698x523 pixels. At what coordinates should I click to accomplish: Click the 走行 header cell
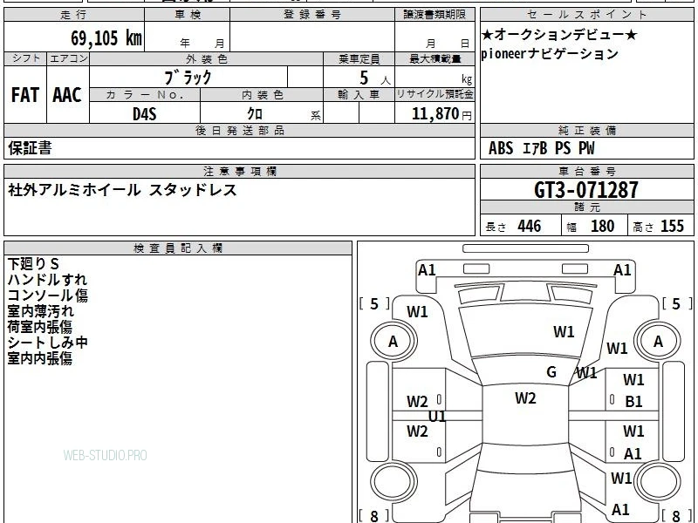74,15
